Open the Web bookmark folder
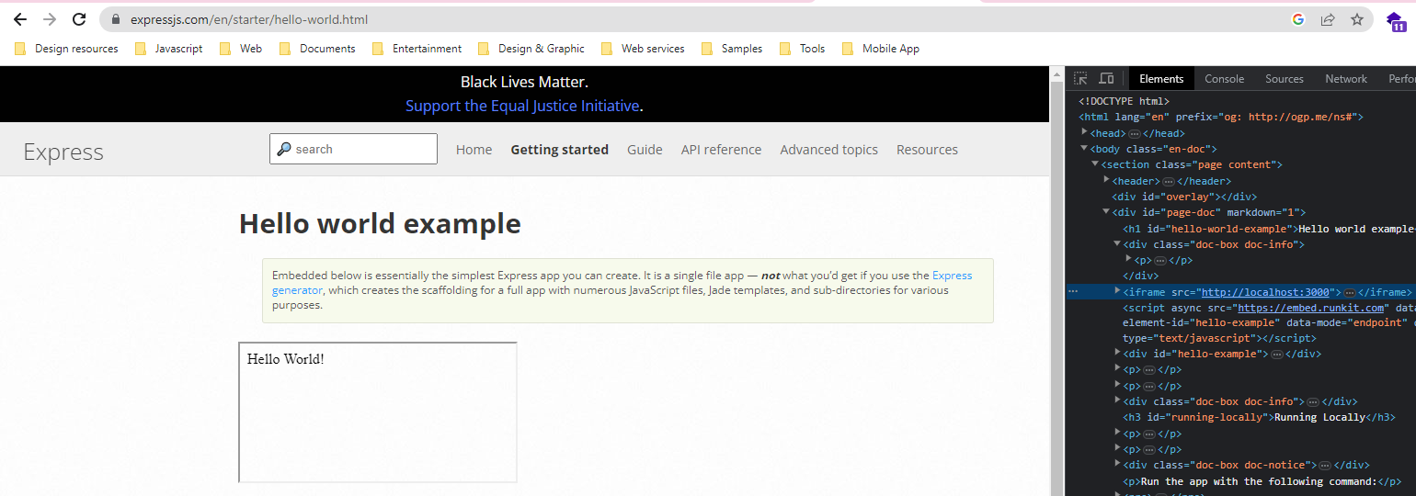The image size is (1416, 496). point(241,49)
